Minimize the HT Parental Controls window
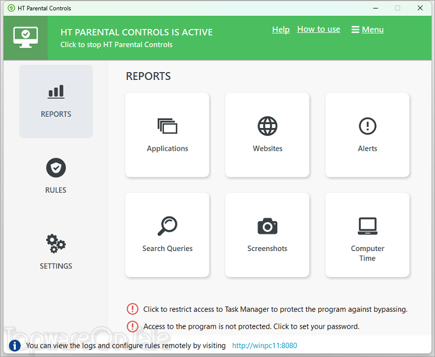Viewport: 435px width, 357px height. tap(375, 8)
